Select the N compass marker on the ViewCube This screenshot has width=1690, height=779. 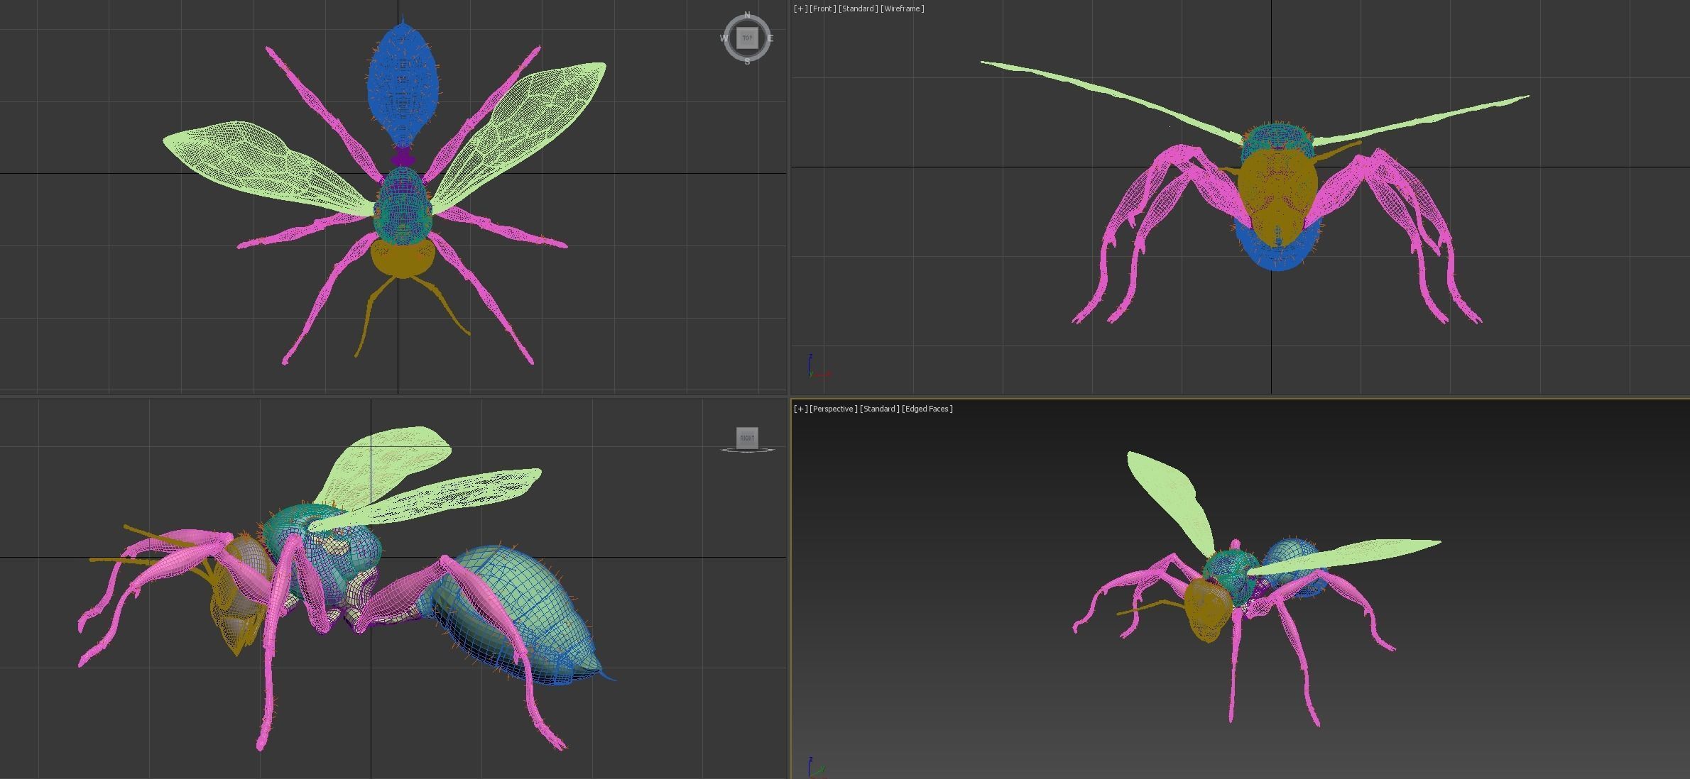[x=747, y=13]
